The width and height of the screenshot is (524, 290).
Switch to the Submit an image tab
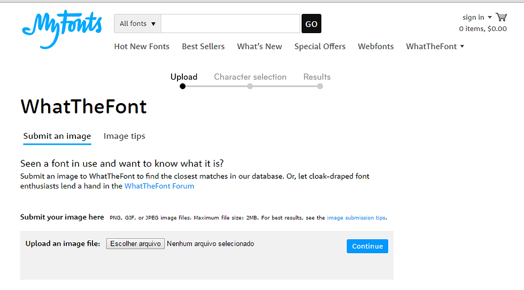point(57,136)
